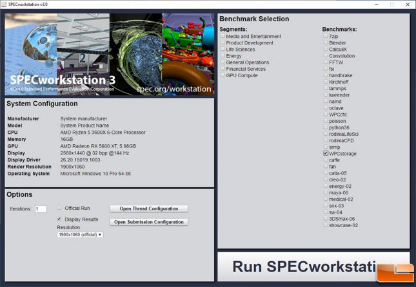Close the SPECworkstation window
The image size is (416, 287).
(x=408, y=5)
